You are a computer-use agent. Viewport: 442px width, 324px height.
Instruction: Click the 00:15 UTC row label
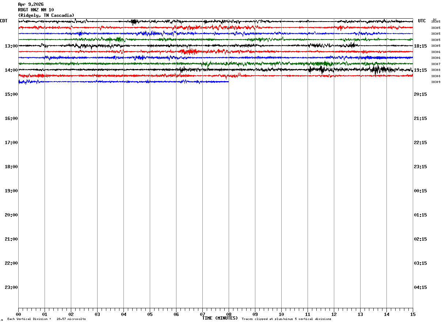click(420, 191)
